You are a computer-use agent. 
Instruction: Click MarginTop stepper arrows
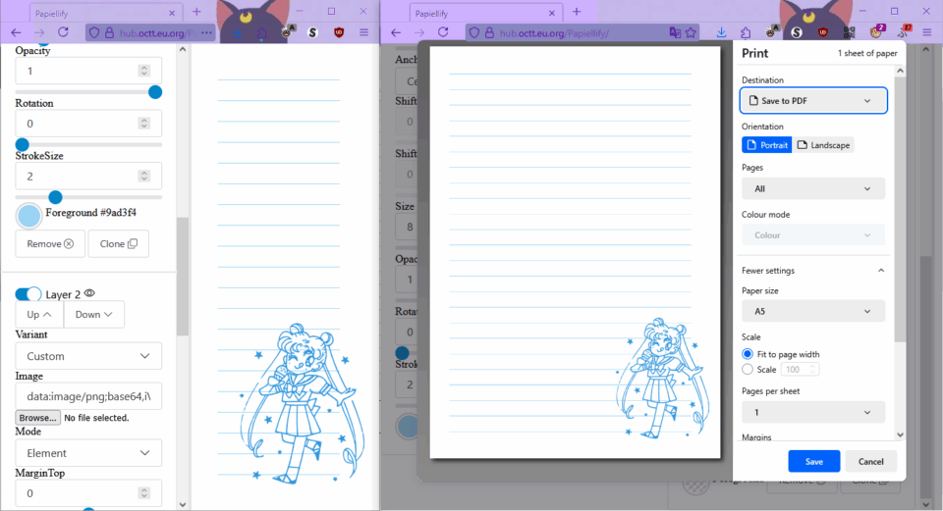click(143, 493)
